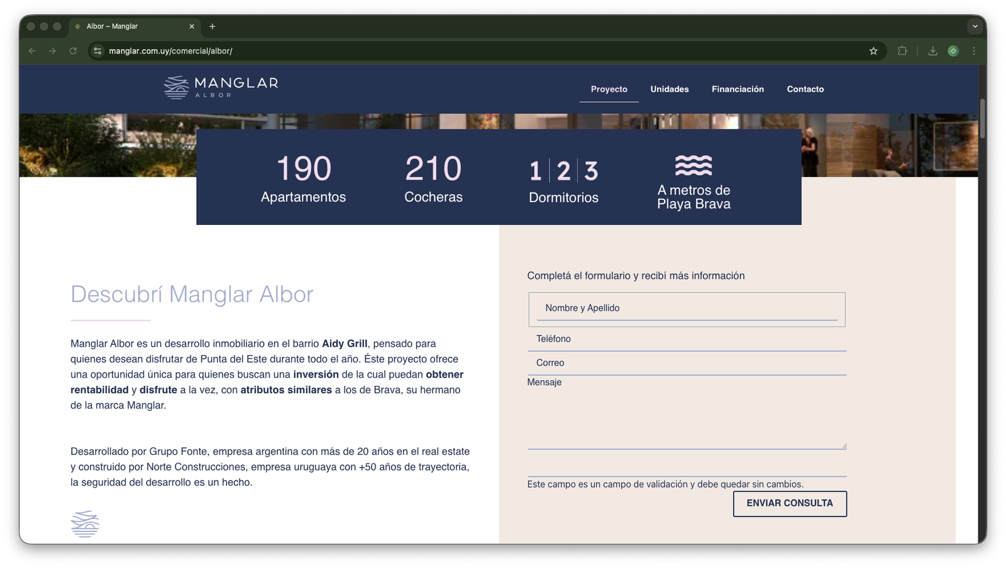
Task: Click into the Mensaje text area
Action: (x=687, y=418)
